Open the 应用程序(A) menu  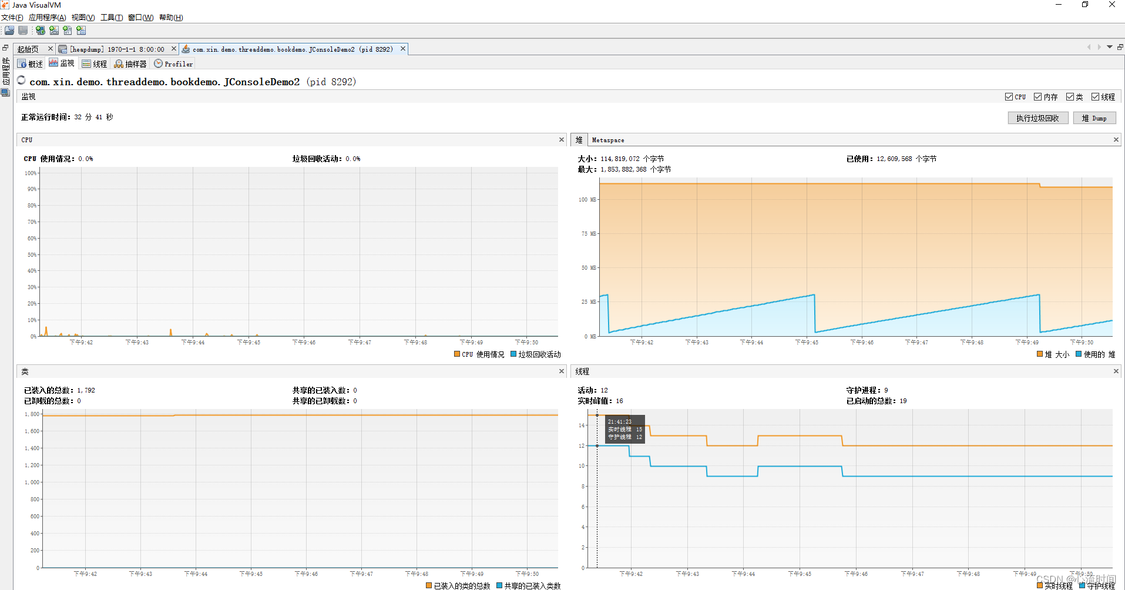click(47, 18)
